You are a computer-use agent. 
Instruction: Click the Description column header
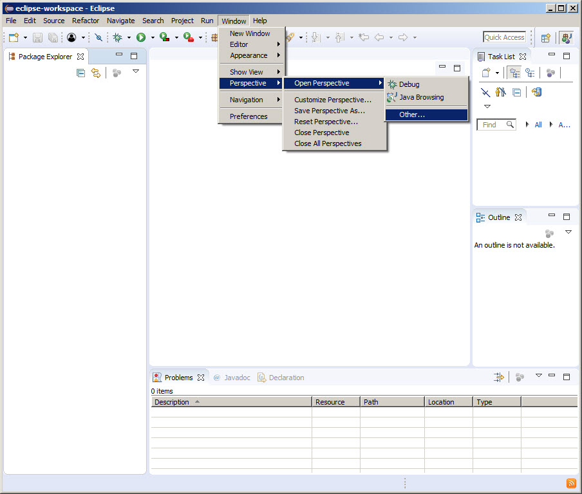[x=172, y=402]
